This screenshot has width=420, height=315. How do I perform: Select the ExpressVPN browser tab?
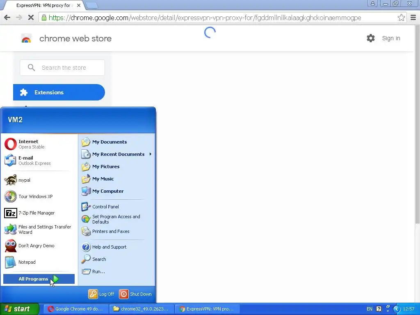click(44, 5)
